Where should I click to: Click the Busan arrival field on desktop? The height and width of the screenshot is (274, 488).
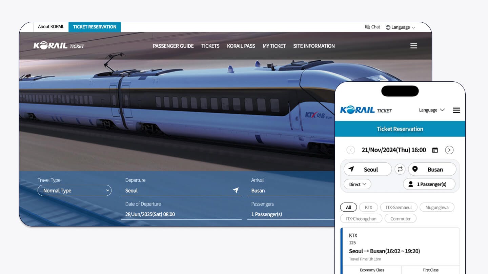291,191
